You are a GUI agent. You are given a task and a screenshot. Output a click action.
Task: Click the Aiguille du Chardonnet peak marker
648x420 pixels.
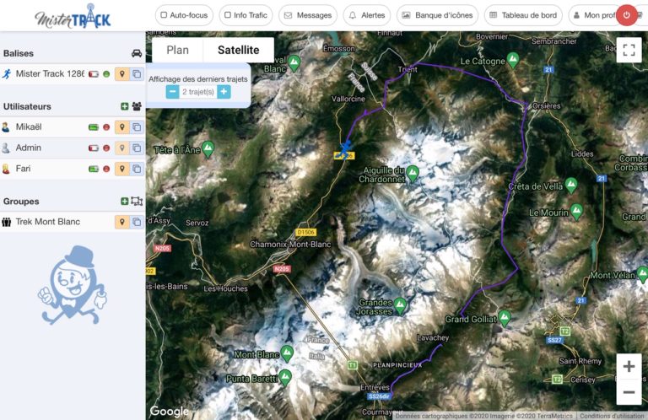pos(413,174)
